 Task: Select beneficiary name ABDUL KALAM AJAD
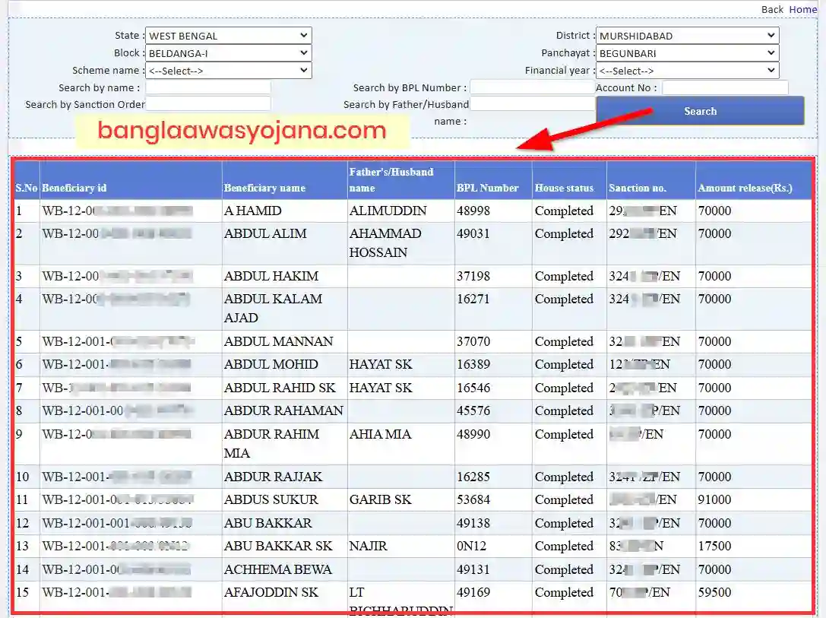point(273,308)
